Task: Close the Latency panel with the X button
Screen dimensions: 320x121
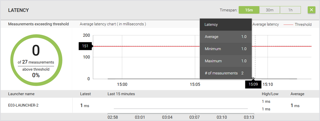Action: pyautogui.click(x=311, y=10)
